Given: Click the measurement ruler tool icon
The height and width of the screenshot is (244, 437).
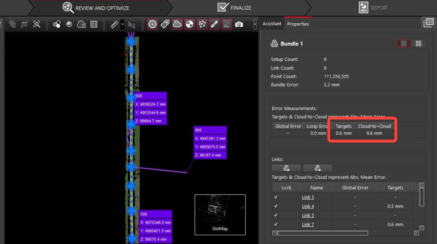Looking at the screenshot, I should point(115,24).
